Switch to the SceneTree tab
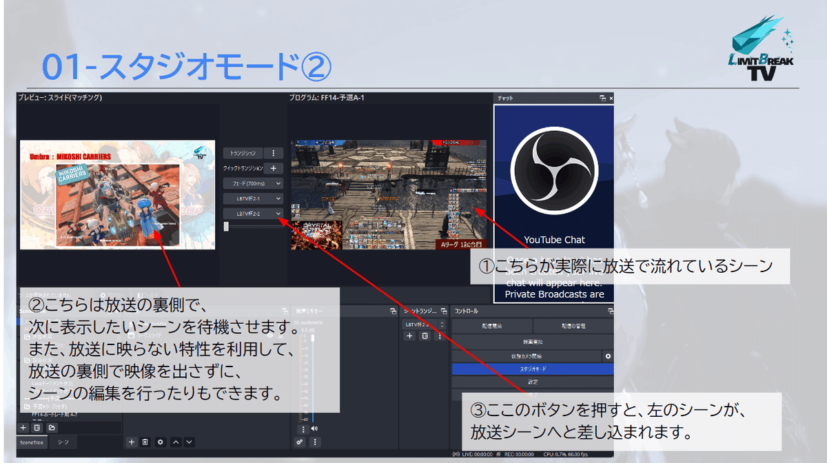Screen dimensions: 827x463 click(33, 442)
